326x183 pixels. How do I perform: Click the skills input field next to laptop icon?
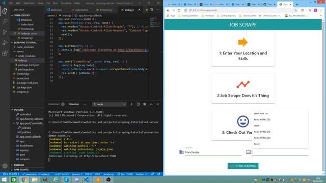click(280, 152)
